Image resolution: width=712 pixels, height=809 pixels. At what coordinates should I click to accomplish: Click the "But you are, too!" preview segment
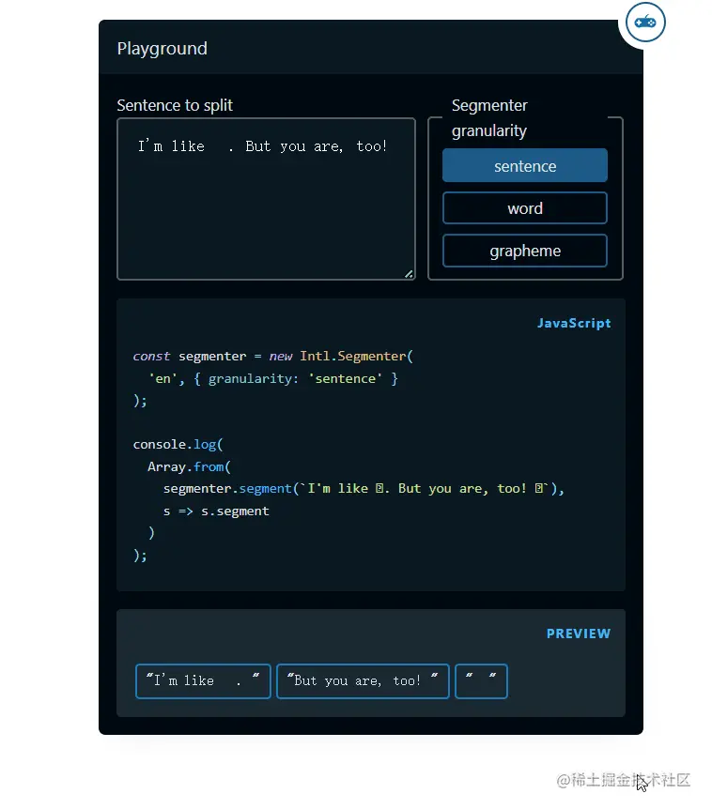coord(363,681)
